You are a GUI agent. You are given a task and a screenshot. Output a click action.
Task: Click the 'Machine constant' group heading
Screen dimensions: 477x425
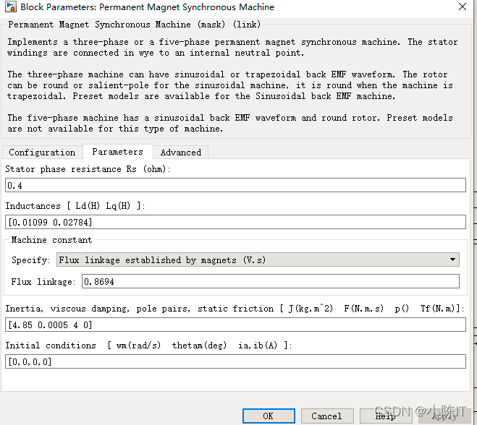(x=51, y=240)
